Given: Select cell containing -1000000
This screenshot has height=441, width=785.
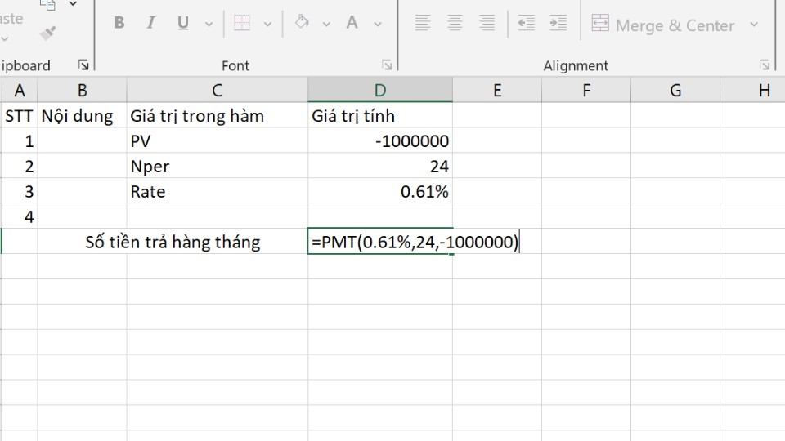Looking at the screenshot, I should pos(380,141).
